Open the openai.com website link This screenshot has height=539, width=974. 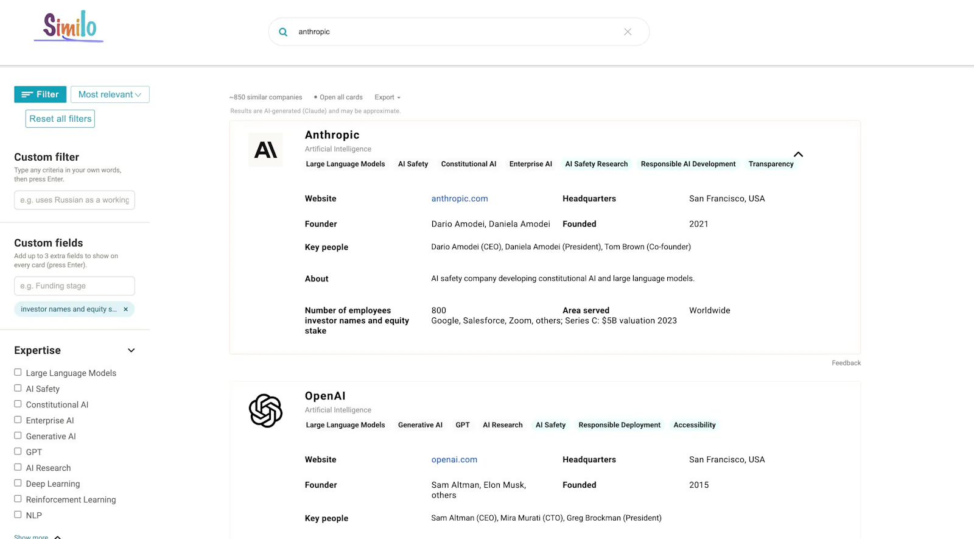tap(454, 460)
